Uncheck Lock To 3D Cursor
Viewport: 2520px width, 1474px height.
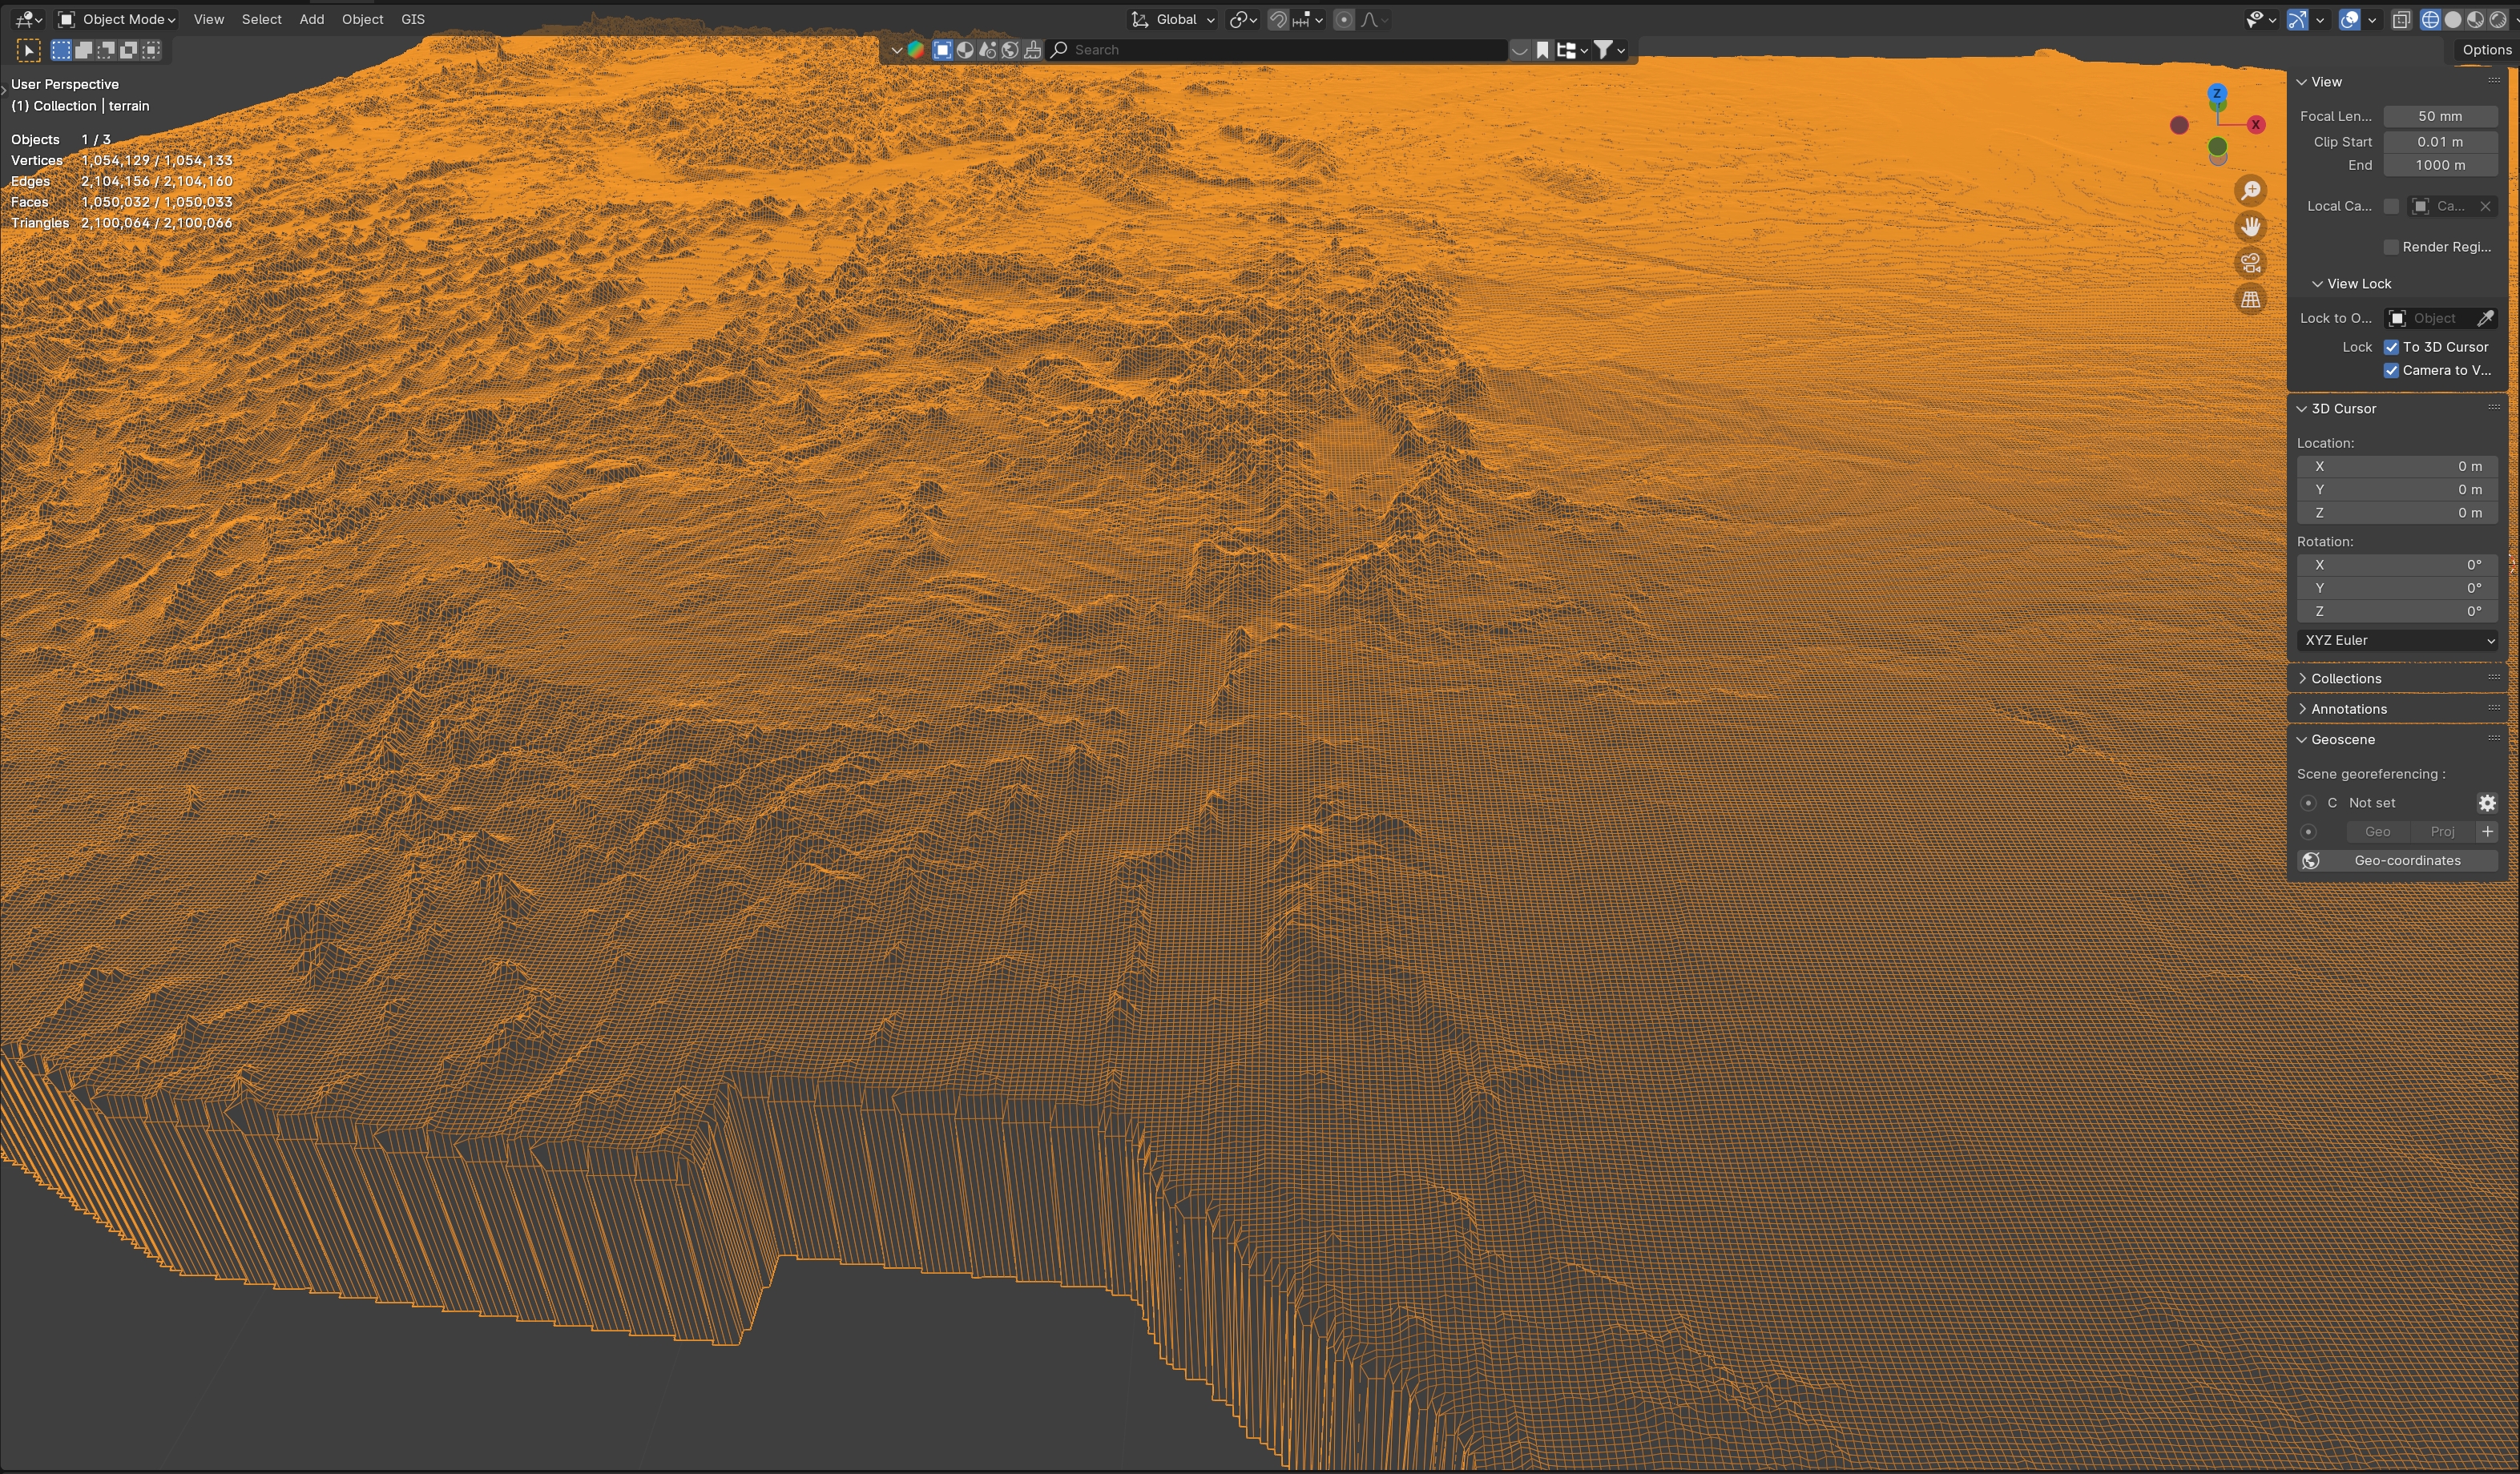pyautogui.click(x=2391, y=347)
